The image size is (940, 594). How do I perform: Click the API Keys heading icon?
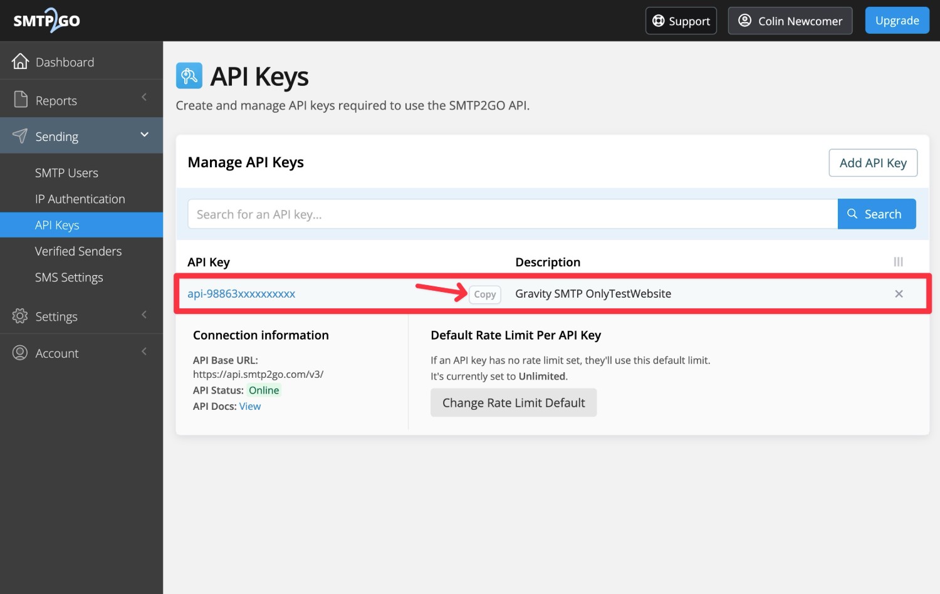point(189,76)
